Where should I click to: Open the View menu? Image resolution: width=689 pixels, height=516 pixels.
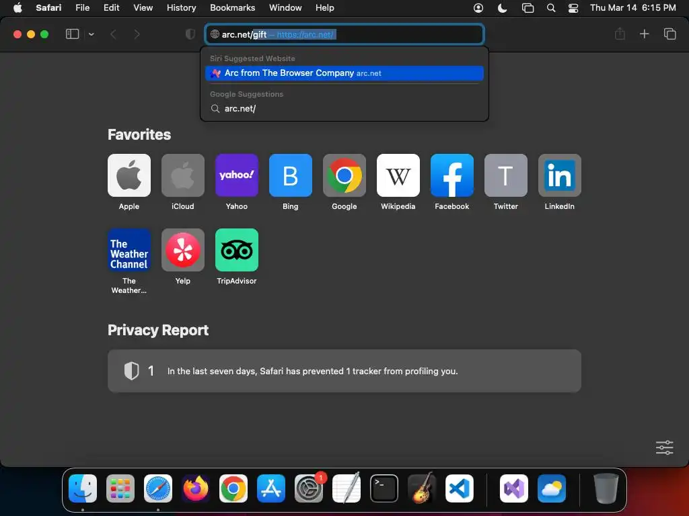(143, 8)
